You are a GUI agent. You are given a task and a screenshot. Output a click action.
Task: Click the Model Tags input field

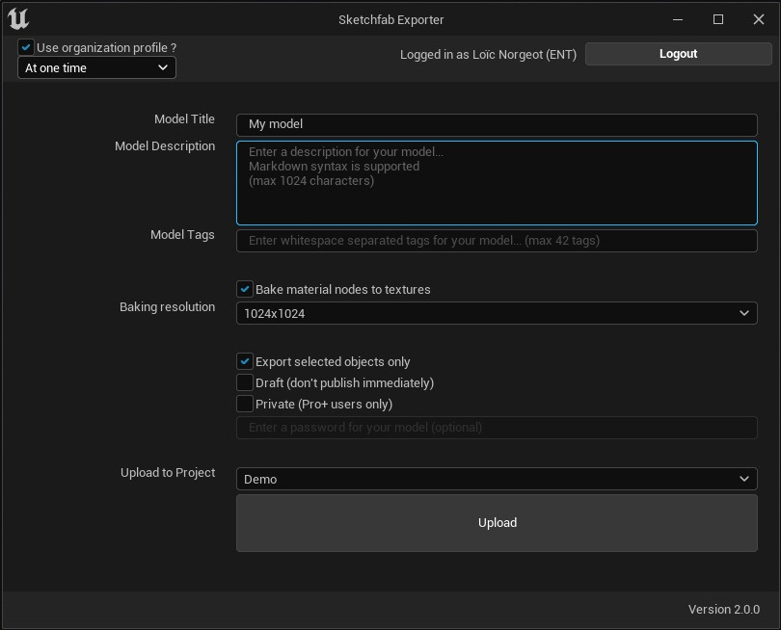pos(497,241)
